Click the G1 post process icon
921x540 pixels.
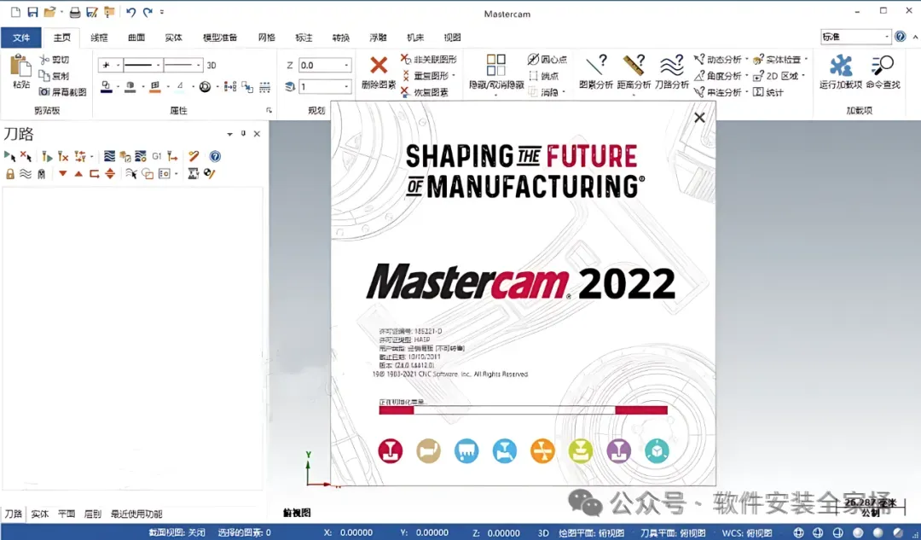156,156
